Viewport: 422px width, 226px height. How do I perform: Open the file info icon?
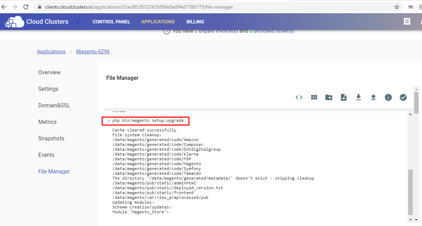[x=388, y=97]
